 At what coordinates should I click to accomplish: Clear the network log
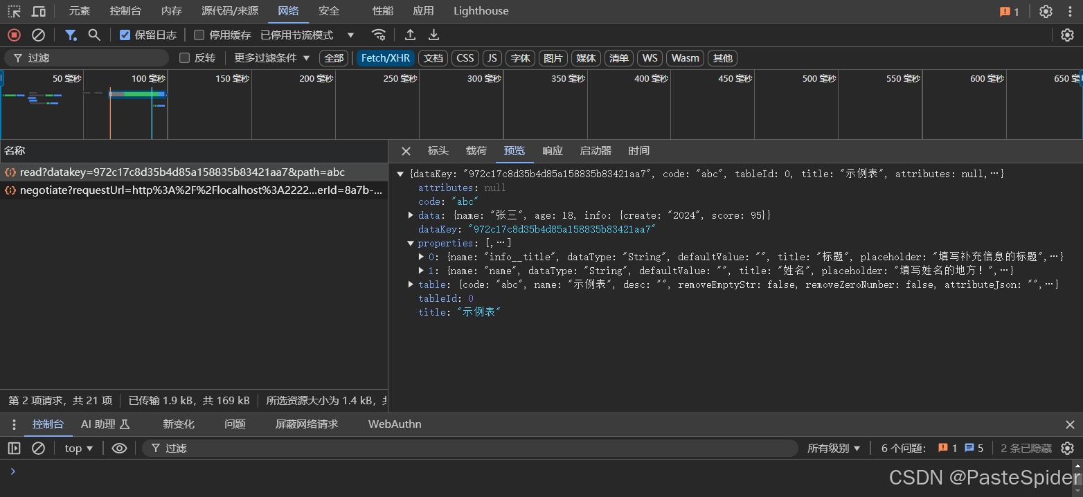[39, 35]
